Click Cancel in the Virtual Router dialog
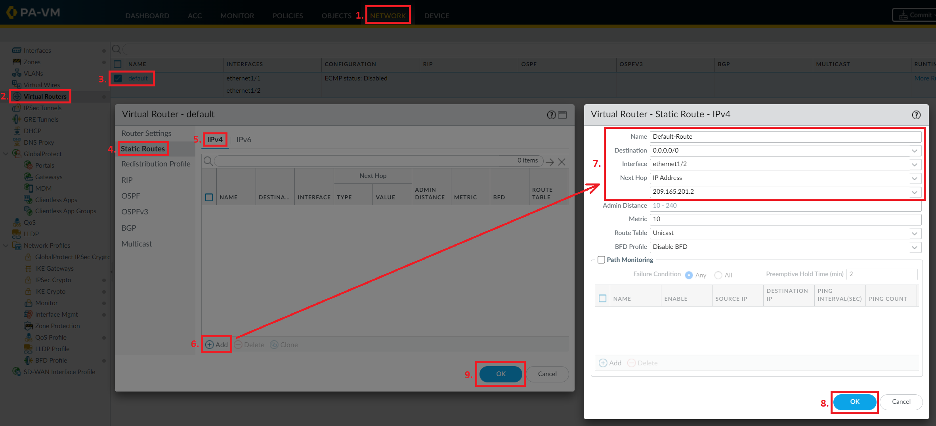This screenshot has width=936, height=426. pos(547,374)
